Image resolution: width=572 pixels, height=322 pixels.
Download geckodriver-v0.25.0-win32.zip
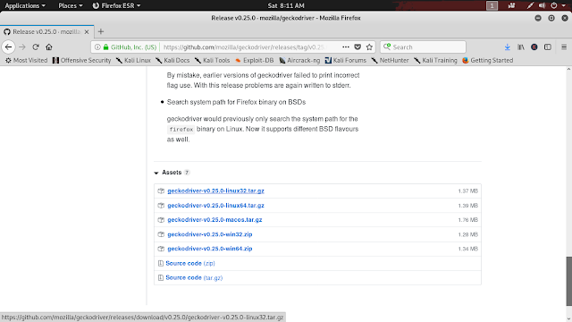coord(210,234)
